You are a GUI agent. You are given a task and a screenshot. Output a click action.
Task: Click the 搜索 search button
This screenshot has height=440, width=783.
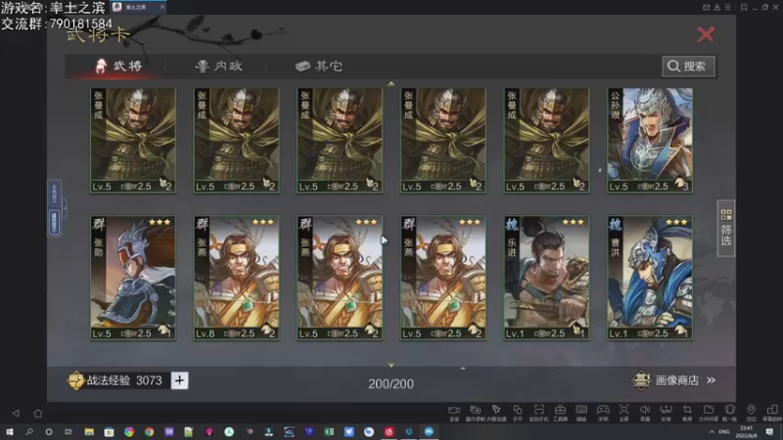(x=689, y=66)
